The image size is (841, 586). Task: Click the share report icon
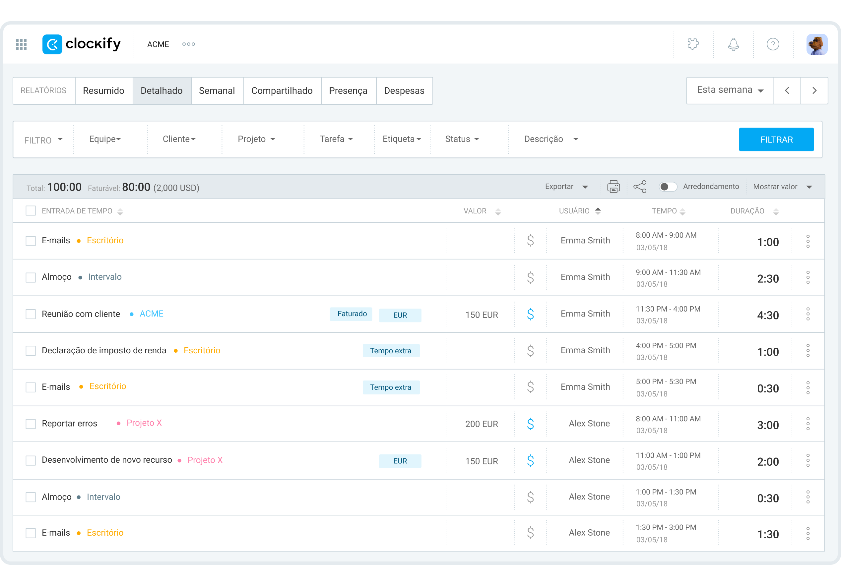pos(640,187)
